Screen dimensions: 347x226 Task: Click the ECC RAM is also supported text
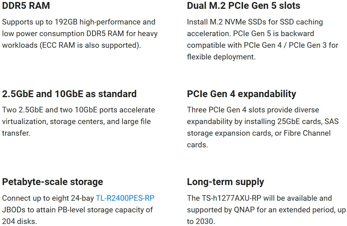point(90,45)
